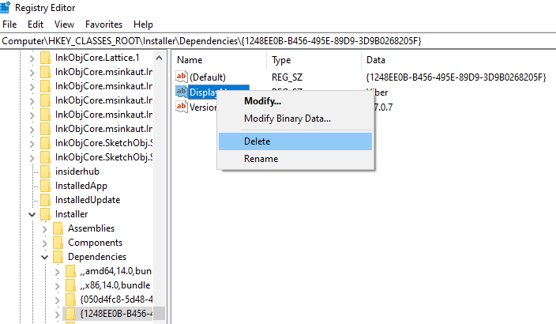Collapse the Installer tree node
The height and width of the screenshot is (324, 556).
[32, 214]
